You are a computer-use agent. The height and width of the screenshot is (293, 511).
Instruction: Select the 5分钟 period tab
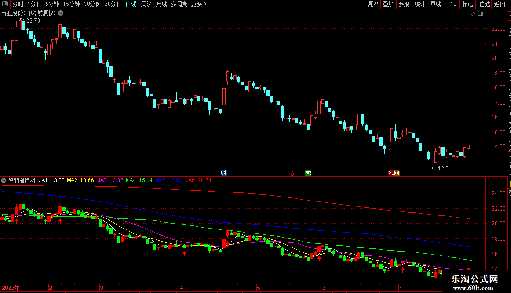(52, 4)
